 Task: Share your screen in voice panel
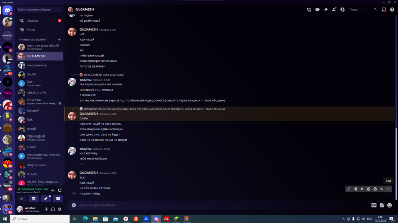coord(34,199)
